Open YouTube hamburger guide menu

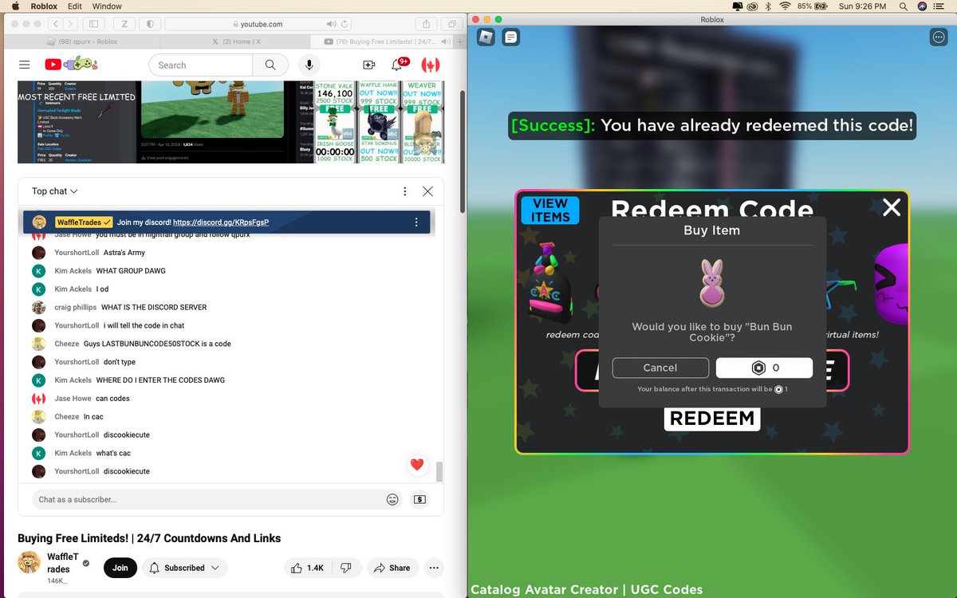(x=25, y=65)
